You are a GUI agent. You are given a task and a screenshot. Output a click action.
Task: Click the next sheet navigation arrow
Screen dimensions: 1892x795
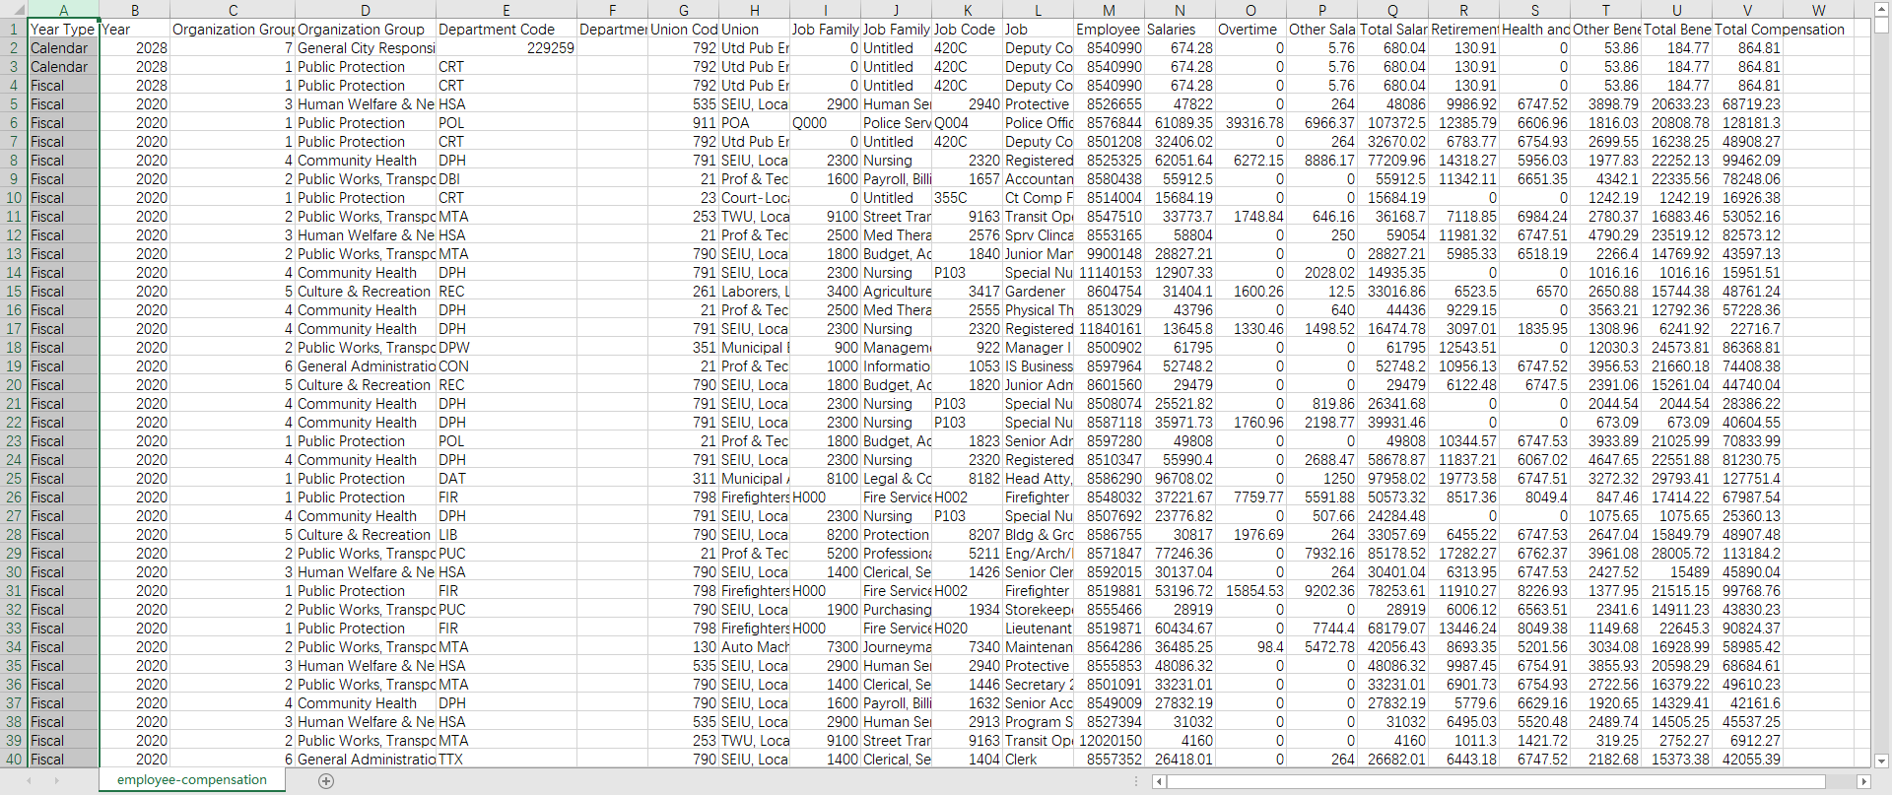click(57, 781)
